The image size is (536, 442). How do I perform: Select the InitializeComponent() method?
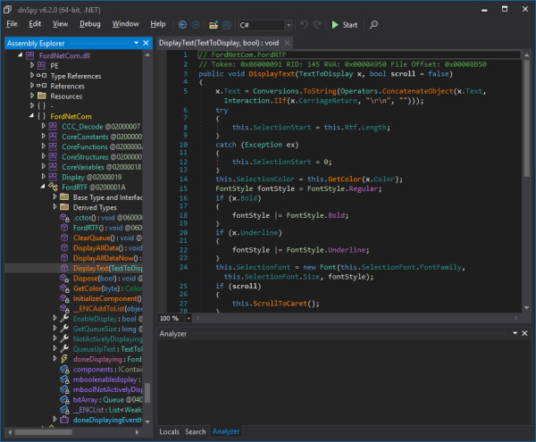point(107,298)
